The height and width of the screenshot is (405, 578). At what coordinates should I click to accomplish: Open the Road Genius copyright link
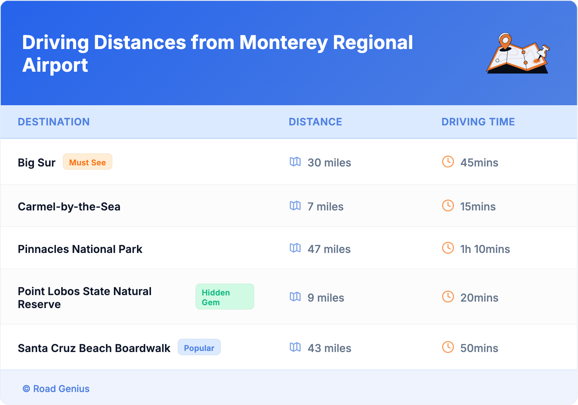[x=56, y=389]
